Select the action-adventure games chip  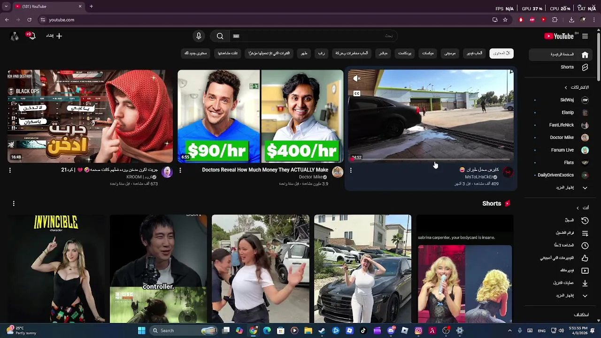tap(351, 54)
